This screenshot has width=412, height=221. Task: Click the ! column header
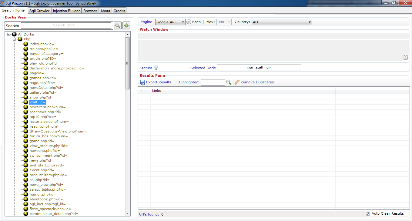pyautogui.click(x=144, y=91)
